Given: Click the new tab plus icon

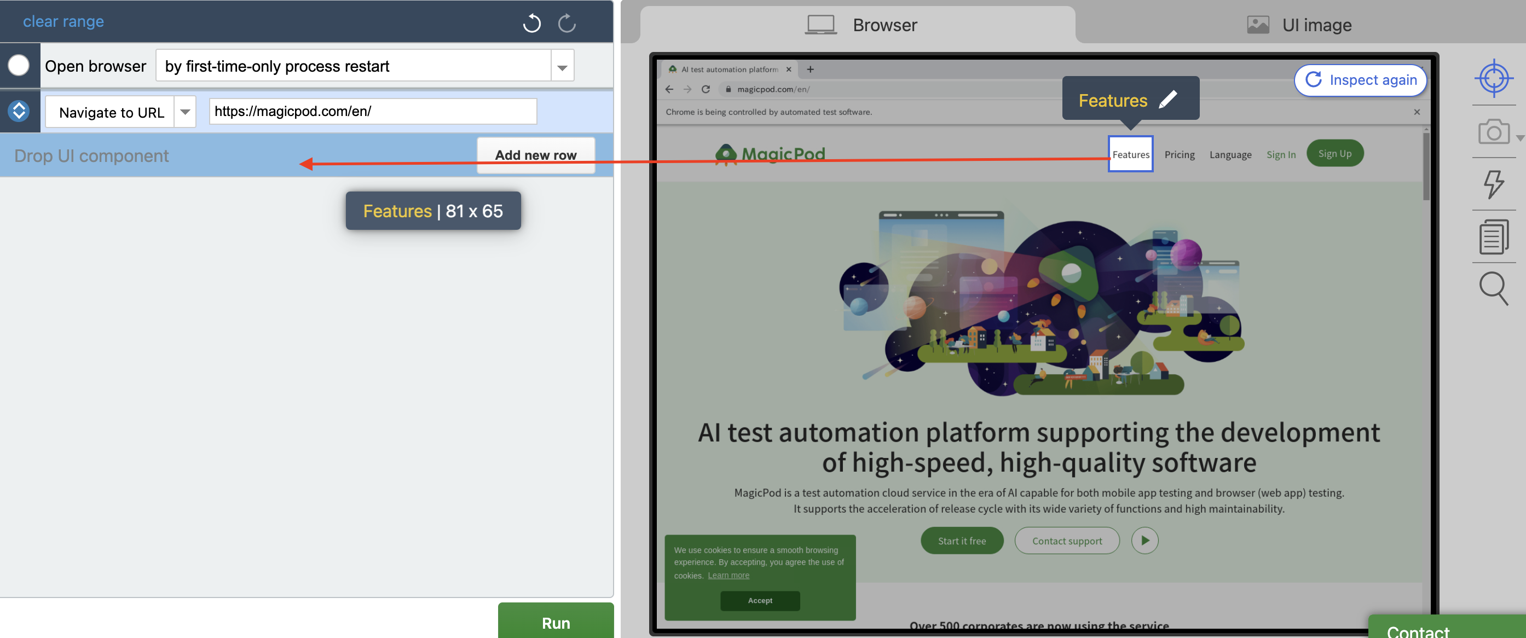Looking at the screenshot, I should pyautogui.click(x=810, y=69).
